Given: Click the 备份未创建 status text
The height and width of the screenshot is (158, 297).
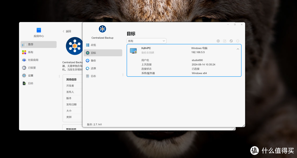Looking at the screenshot, I should (x=148, y=53).
